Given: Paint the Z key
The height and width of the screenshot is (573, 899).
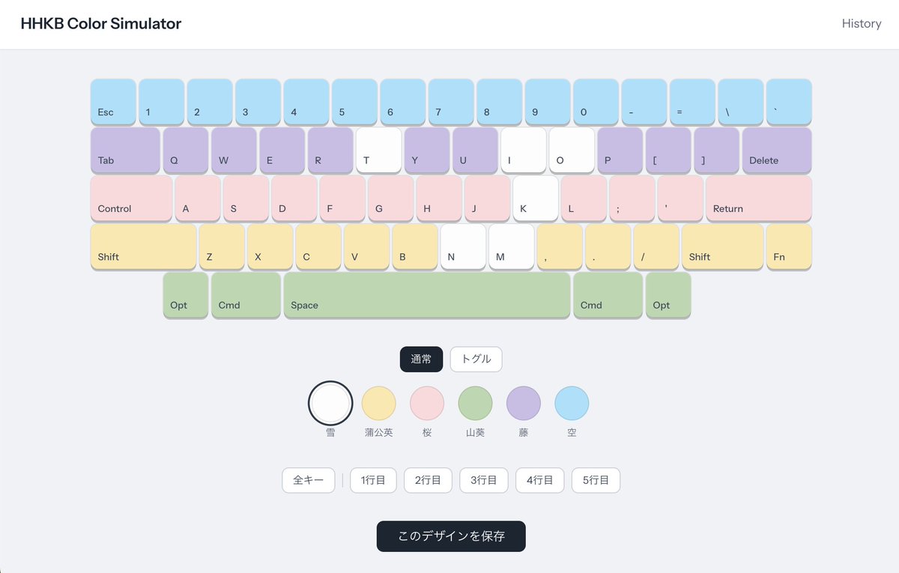Looking at the screenshot, I should point(222,246).
